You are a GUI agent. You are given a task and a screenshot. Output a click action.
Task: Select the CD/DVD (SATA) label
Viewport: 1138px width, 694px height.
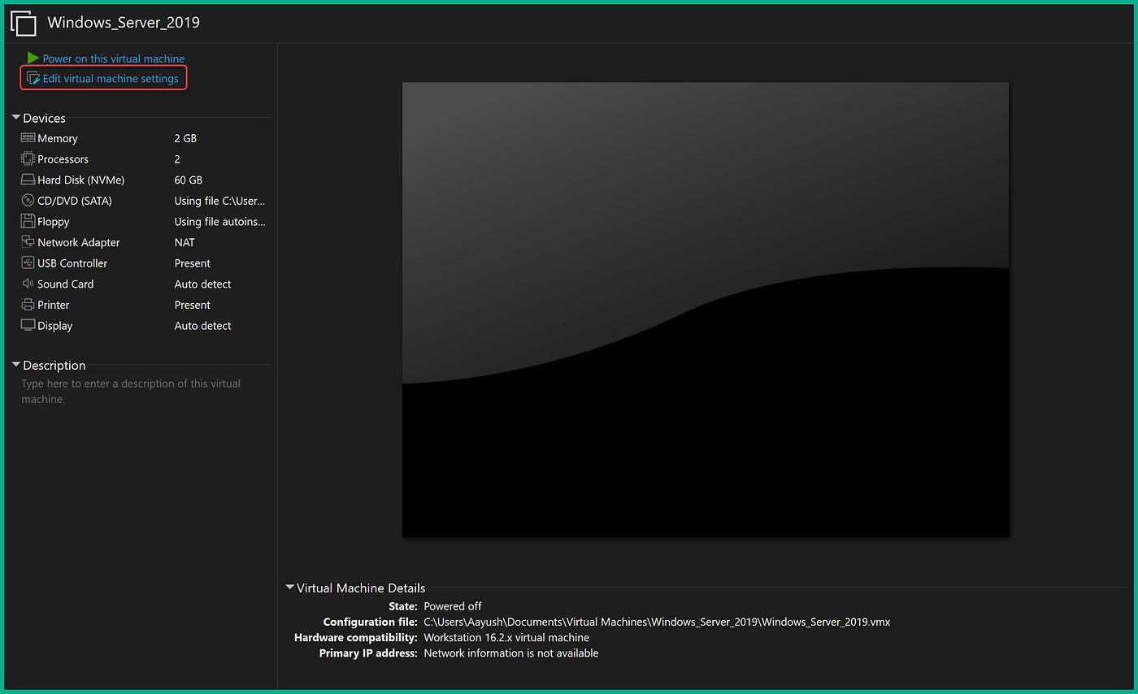coord(75,201)
